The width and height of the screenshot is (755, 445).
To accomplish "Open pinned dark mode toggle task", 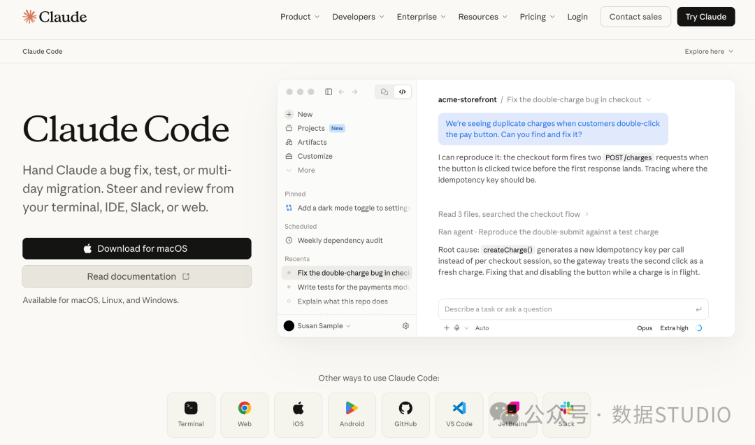I will [x=347, y=208].
